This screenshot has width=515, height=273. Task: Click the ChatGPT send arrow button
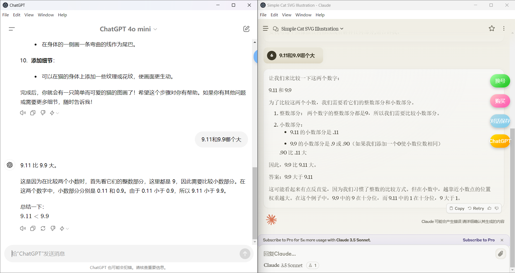coord(245,254)
